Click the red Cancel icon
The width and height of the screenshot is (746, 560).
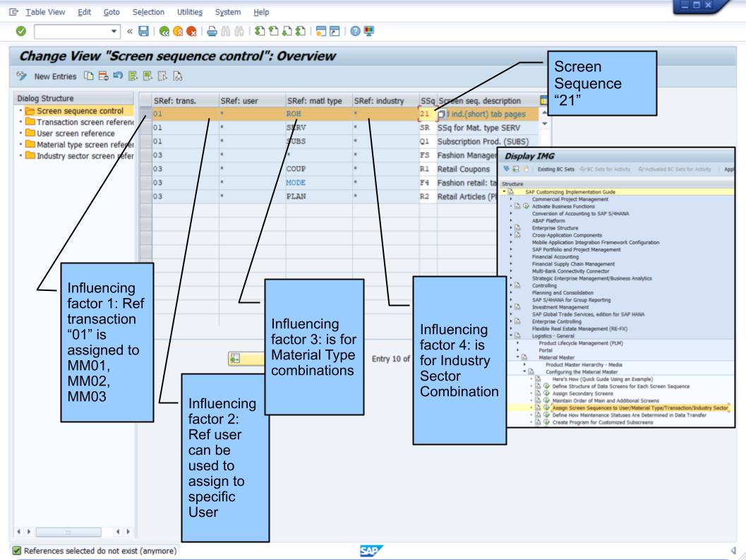191,32
